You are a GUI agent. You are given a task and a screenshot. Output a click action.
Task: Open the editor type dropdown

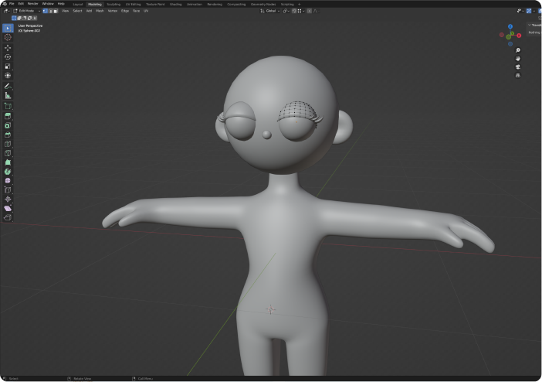click(x=7, y=11)
